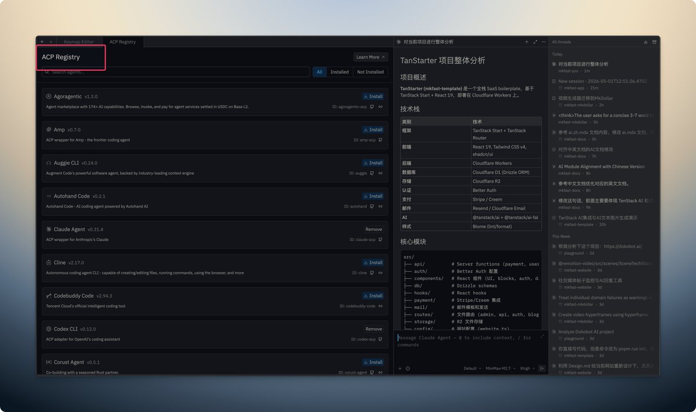Remove the Codex CLI agent

tap(374, 329)
